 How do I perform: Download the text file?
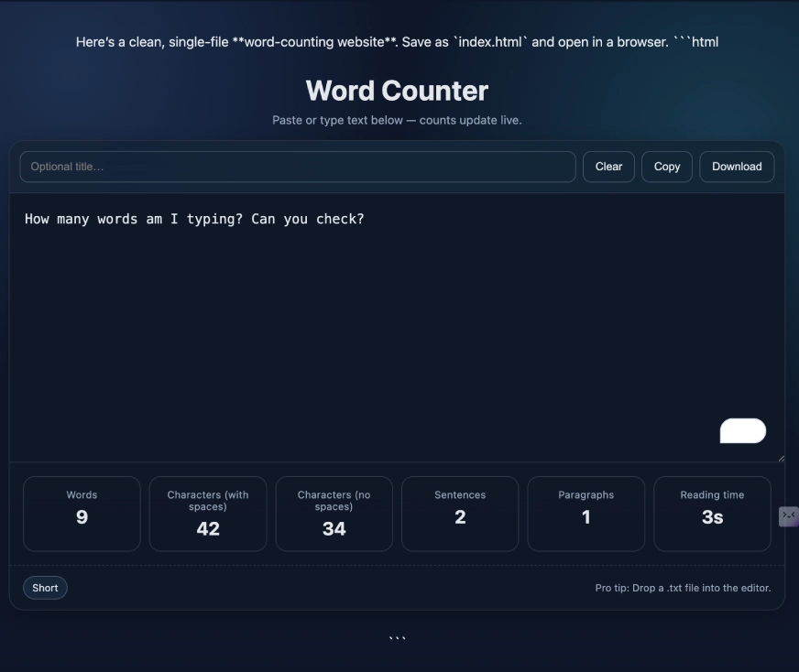tap(737, 167)
